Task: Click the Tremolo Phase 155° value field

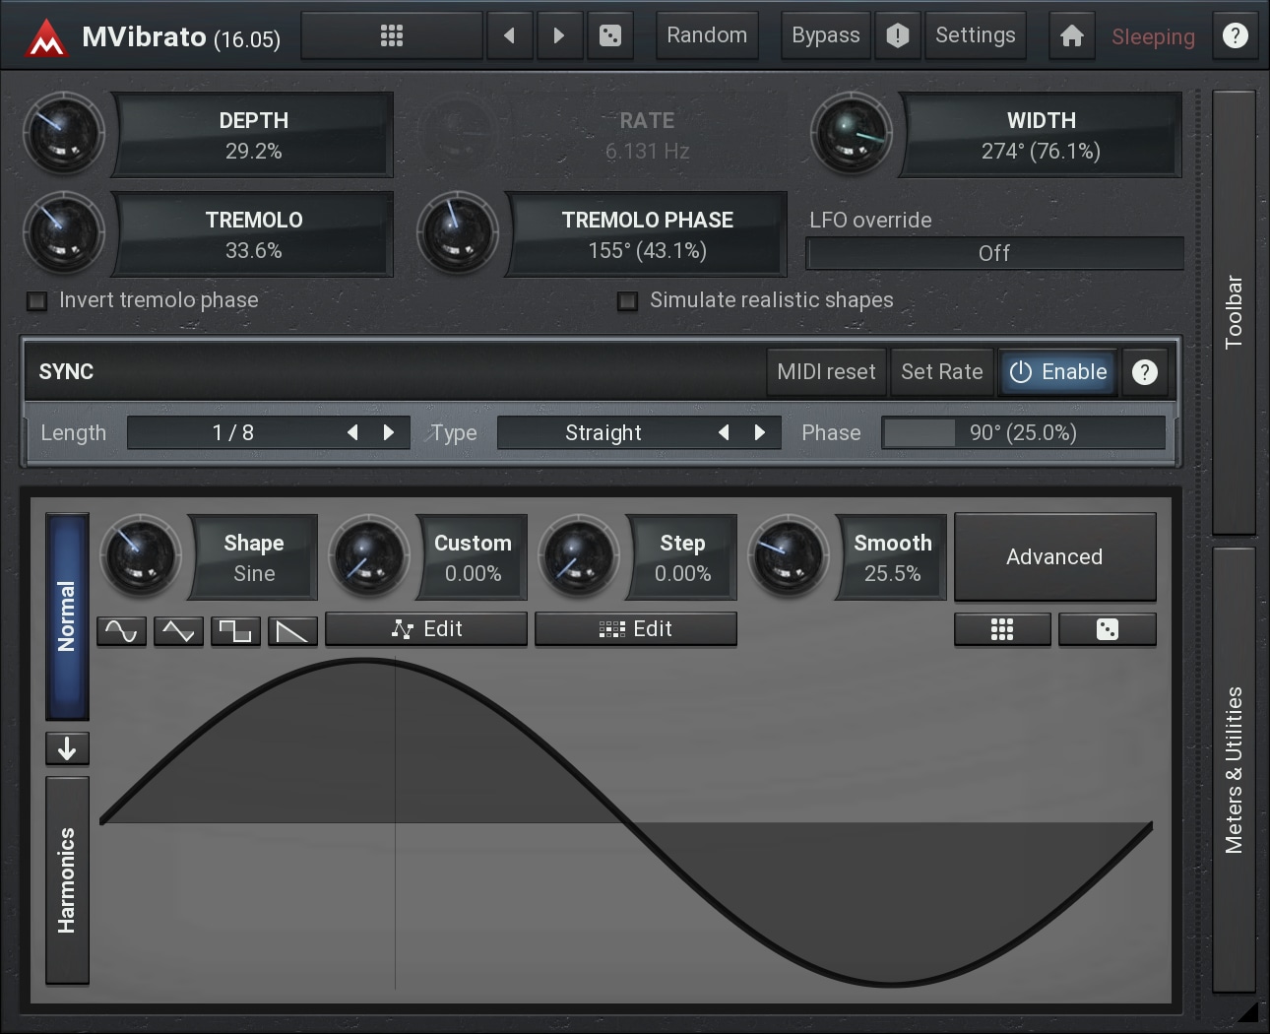Action: (647, 234)
